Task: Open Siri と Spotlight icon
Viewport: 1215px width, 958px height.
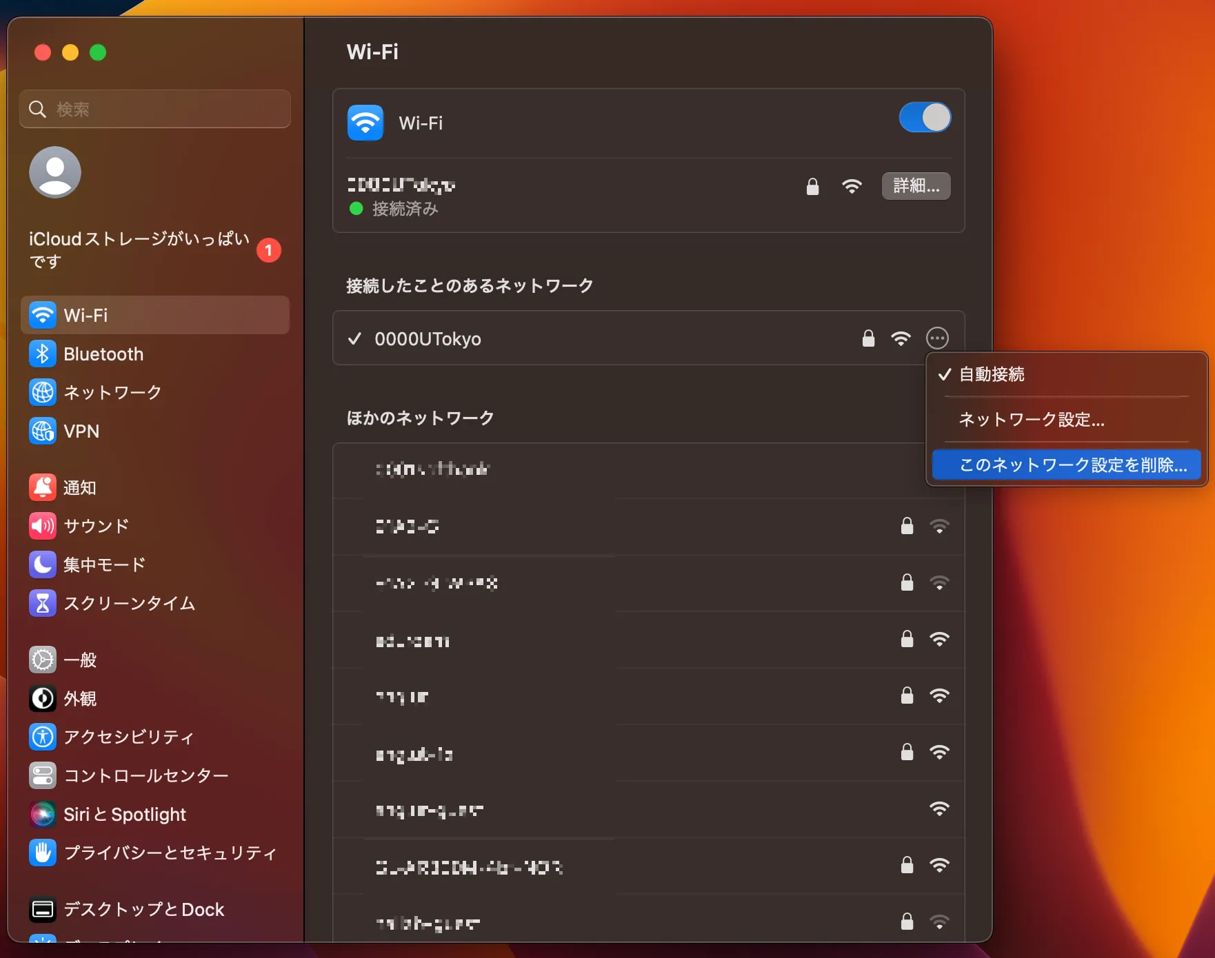Action: tap(43, 814)
